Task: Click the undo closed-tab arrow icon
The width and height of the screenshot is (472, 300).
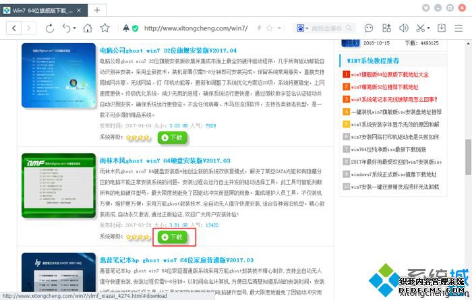Action: (67, 28)
